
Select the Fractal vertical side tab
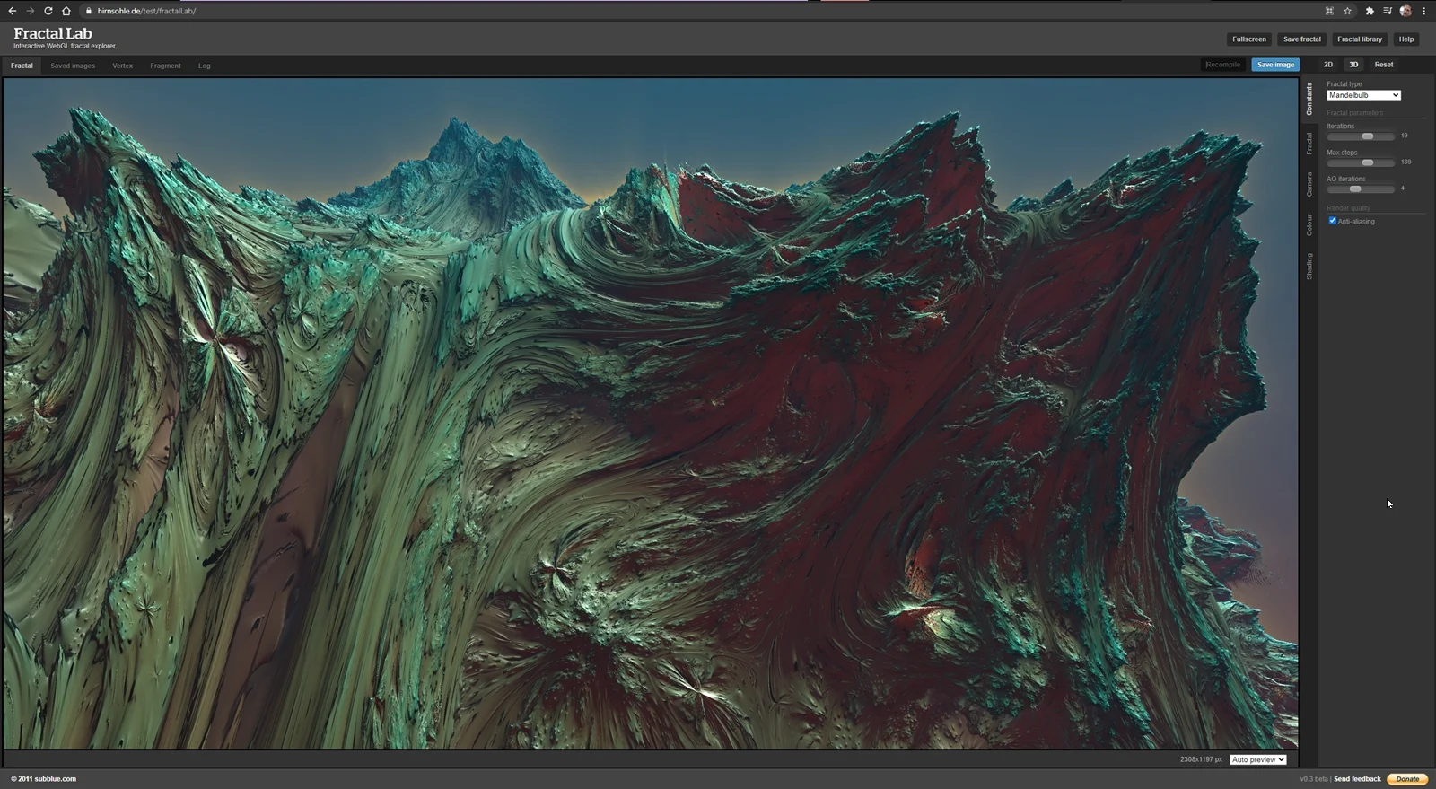[1309, 144]
